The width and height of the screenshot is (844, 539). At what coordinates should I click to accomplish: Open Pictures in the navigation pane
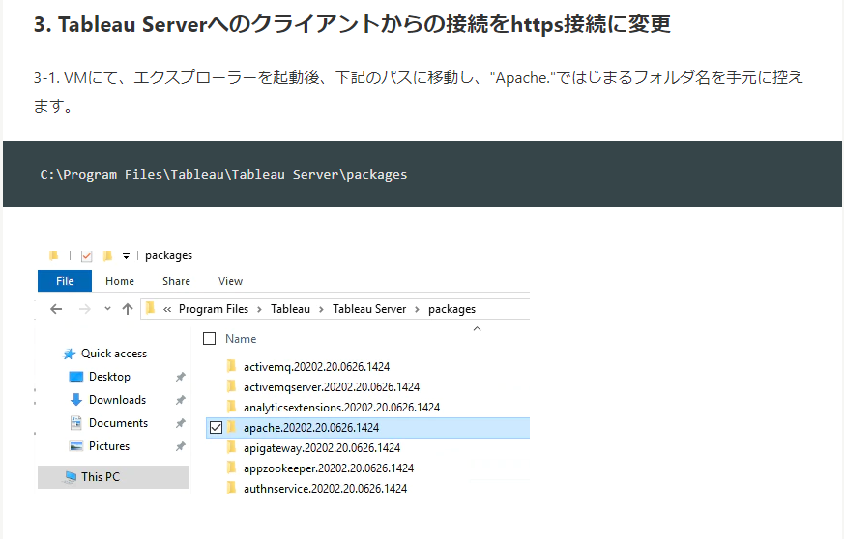(x=108, y=446)
